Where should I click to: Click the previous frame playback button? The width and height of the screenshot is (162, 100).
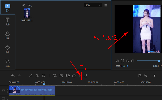click(x=117, y=61)
